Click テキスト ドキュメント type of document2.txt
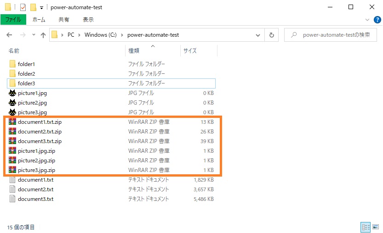Viewport: 383px width, 233px height. (x=149, y=189)
